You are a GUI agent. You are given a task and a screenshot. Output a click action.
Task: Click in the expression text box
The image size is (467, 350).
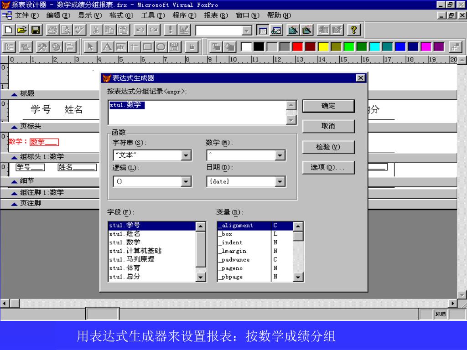[197, 113]
